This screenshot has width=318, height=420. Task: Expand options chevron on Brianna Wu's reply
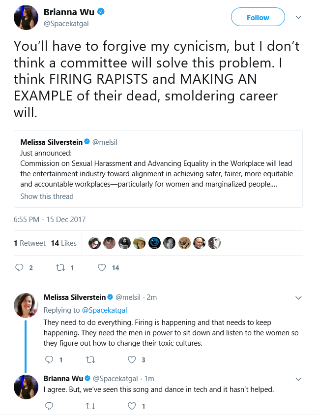pyautogui.click(x=298, y=379)
